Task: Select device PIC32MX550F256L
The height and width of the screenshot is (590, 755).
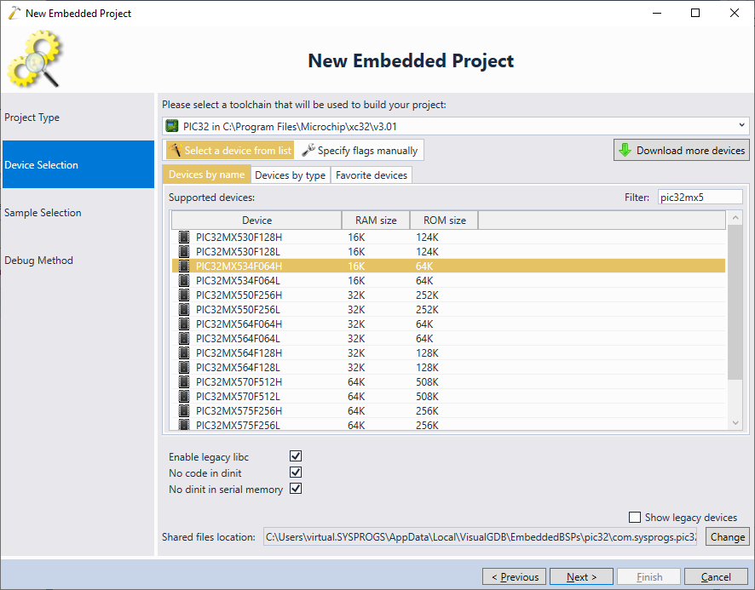Action: coord(448,309)
